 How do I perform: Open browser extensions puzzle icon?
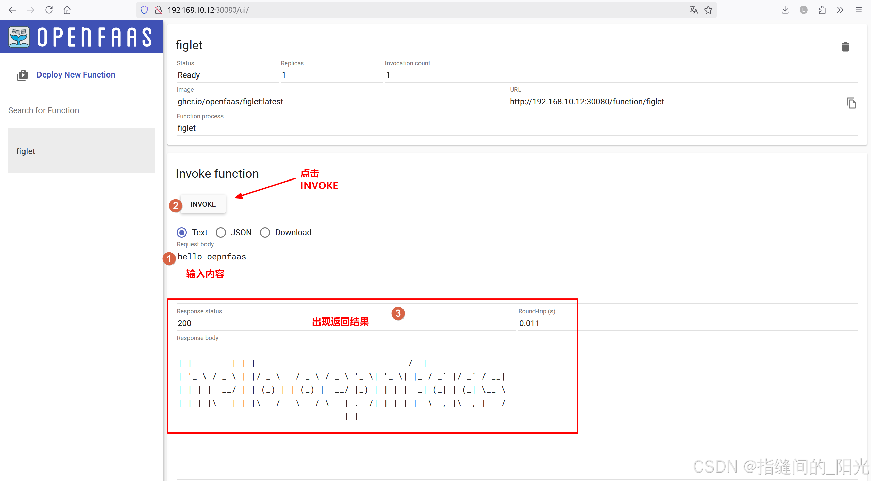[822, 10]
